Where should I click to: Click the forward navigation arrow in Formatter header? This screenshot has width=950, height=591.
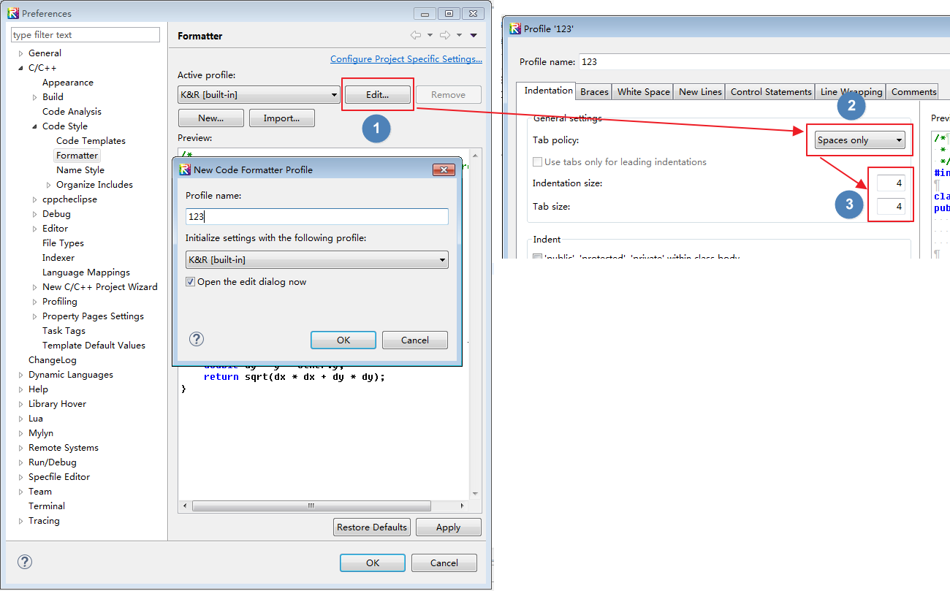pyautogui.click(x=444, y=35)
